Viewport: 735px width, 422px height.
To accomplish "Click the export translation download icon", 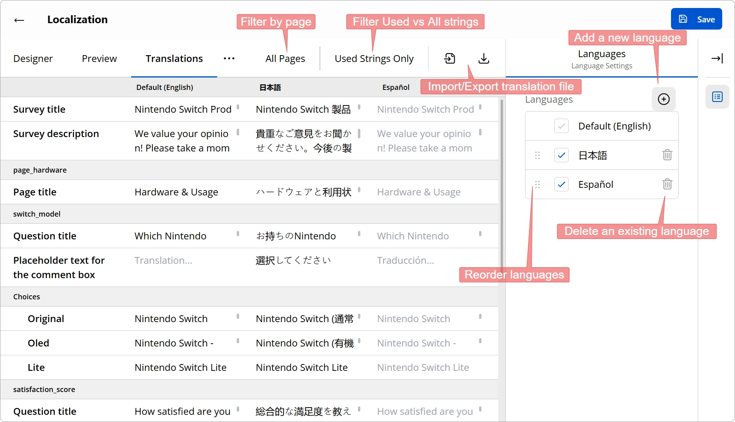I will [483, 58].
